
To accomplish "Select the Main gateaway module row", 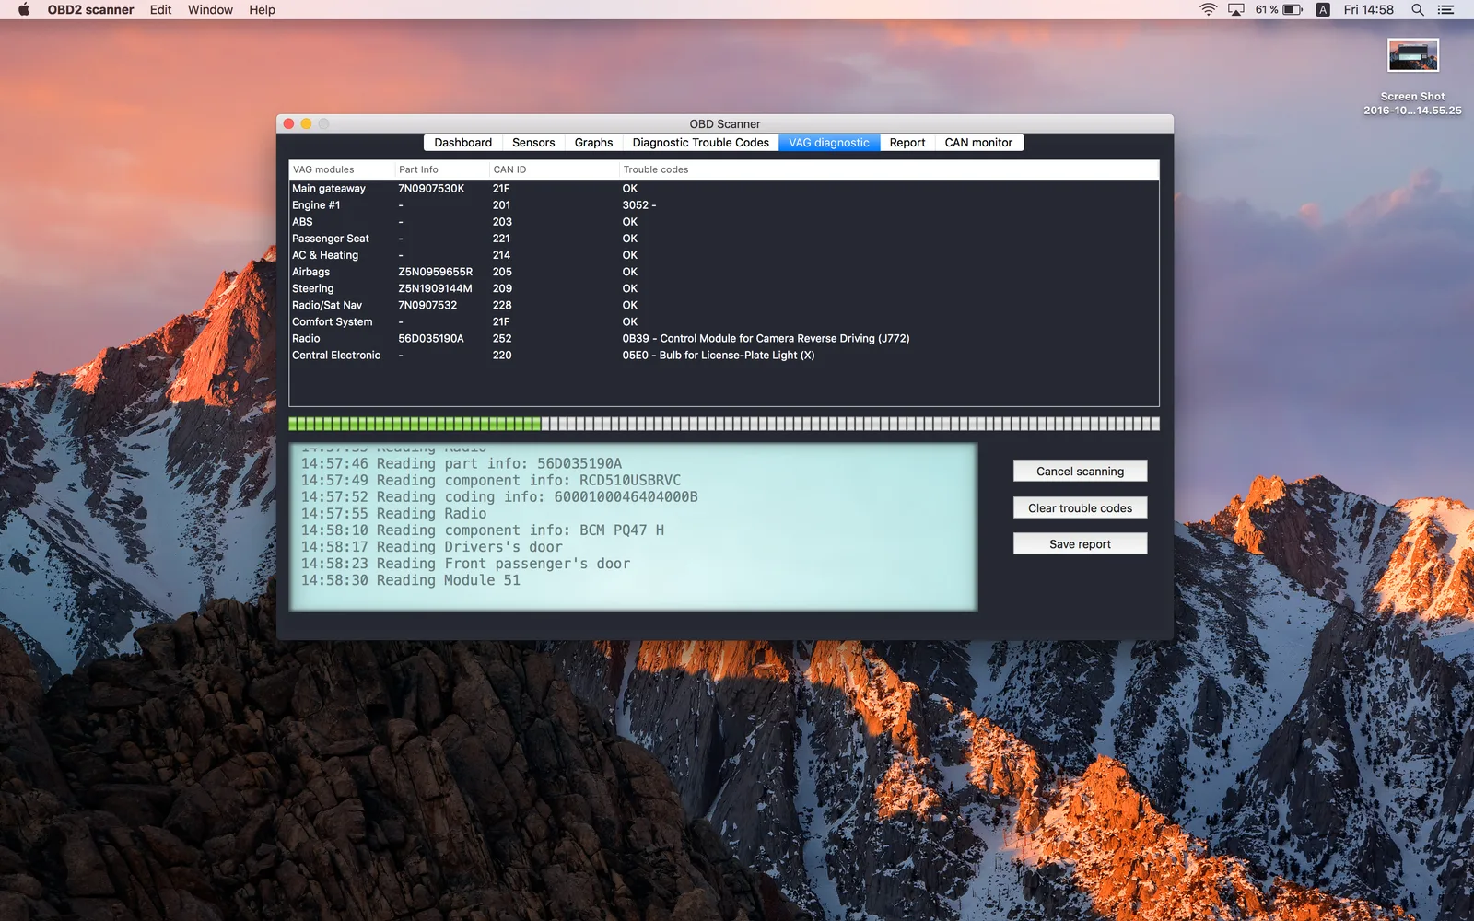I will click(x=724, y=189).
